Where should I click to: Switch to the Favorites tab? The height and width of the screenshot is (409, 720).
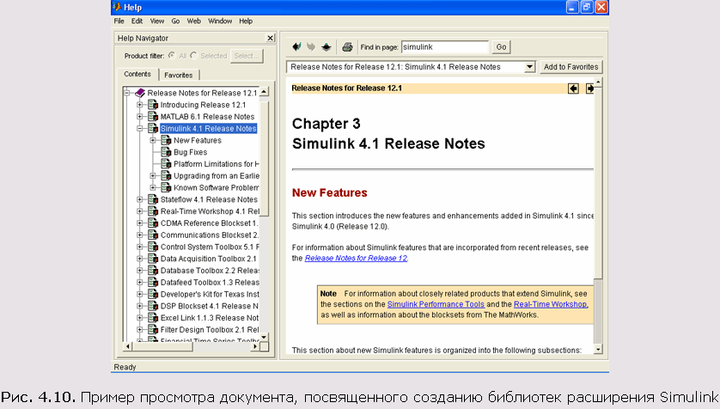(x=179, y=75)
